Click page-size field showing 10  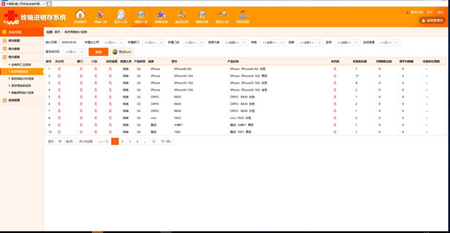click(60, 141)
